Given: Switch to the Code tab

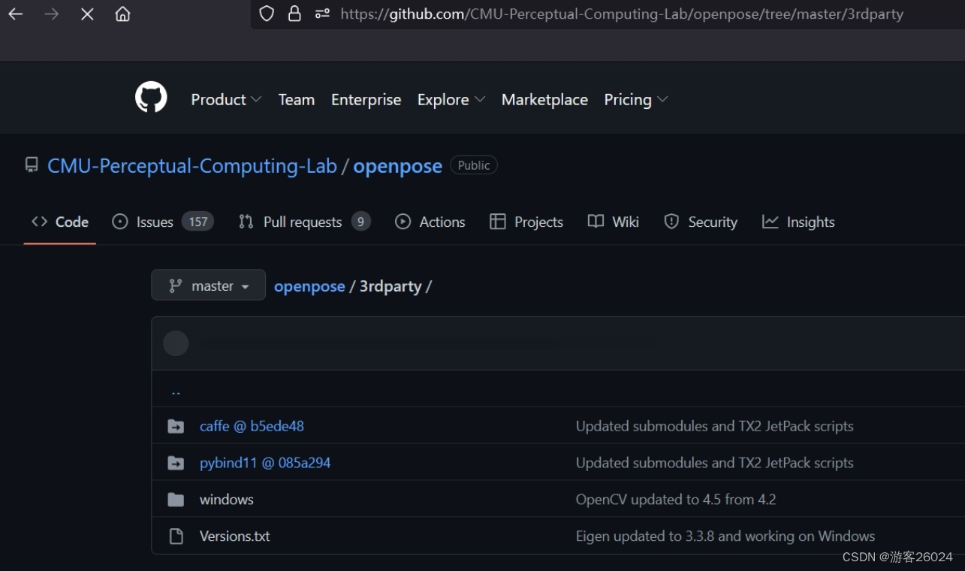Looking at the screenshot, I should [60, 222].
